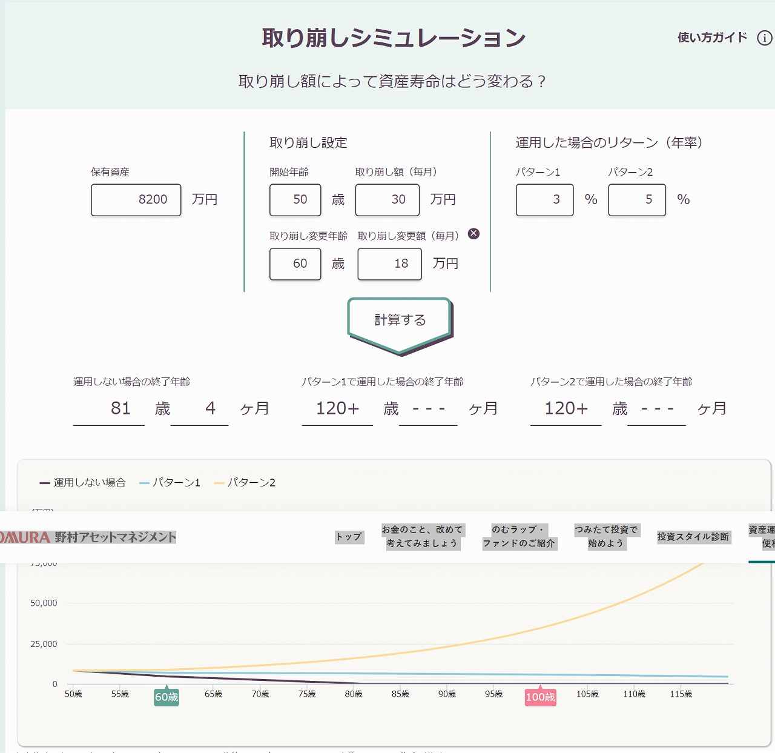Edit the 取り崩し変更年齢 field showing 60

[295, 264]
